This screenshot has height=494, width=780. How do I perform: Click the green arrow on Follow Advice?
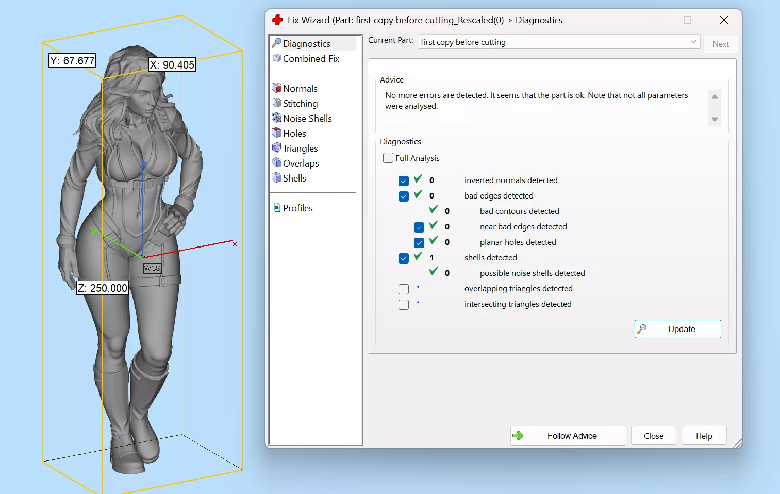coord(518,436)
